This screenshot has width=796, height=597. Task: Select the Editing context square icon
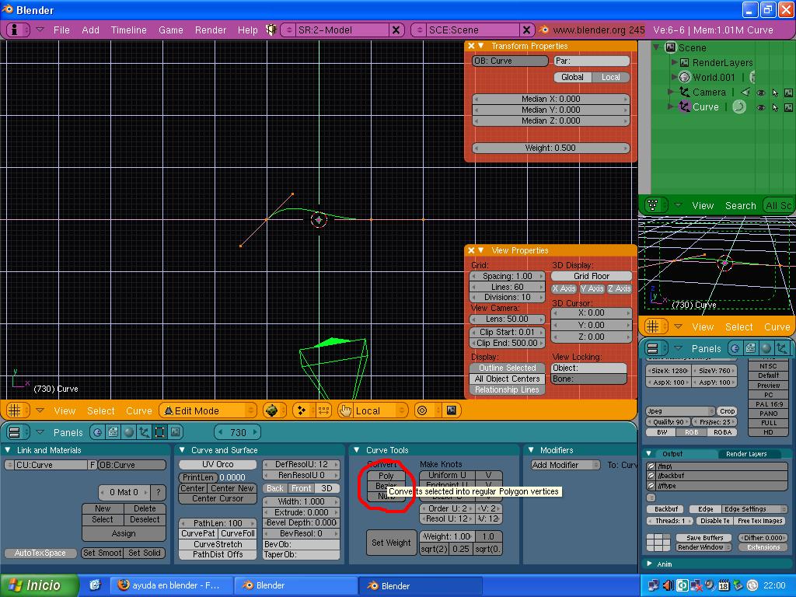click(159, 432)
